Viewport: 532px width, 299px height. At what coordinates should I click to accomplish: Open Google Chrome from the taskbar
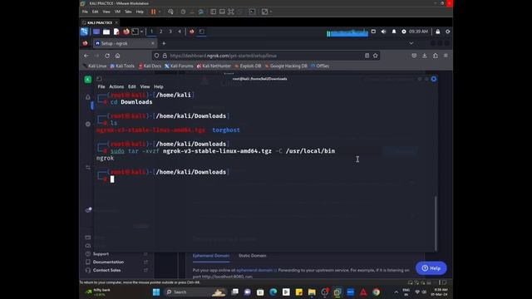pyautogui.click(x=376, y=292)
